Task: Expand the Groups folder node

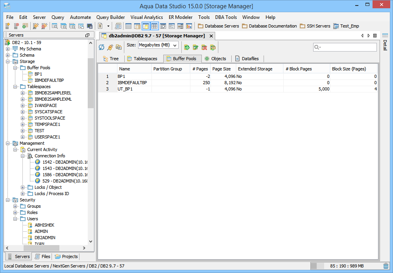Action: click(15, 206)
